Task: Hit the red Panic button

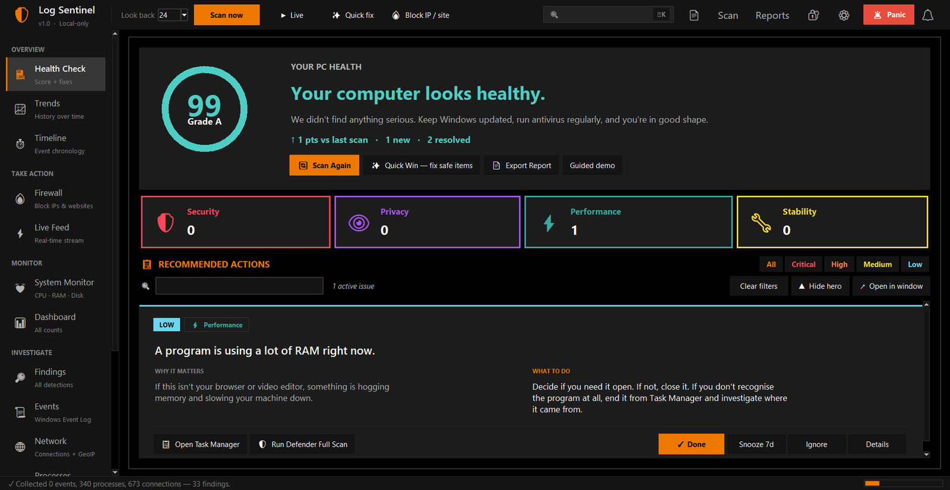Action: [x=889, y=15]
